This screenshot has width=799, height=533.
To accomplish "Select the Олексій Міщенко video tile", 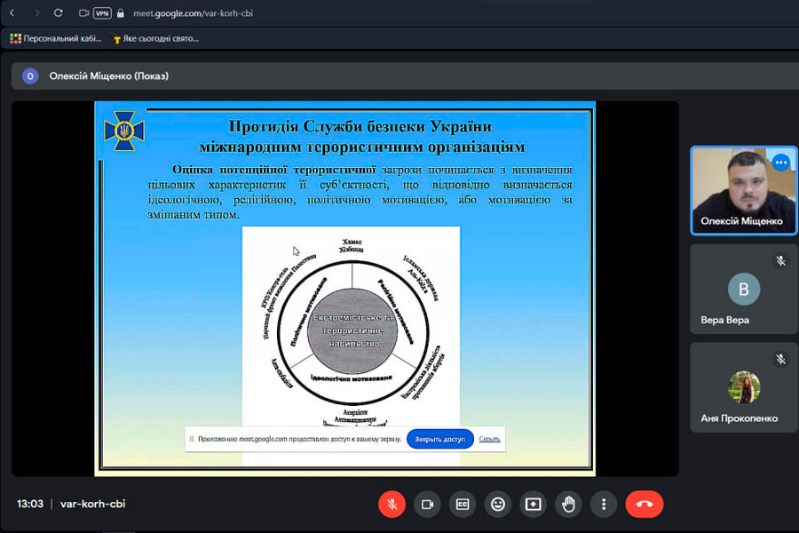I will click(743, 190).
